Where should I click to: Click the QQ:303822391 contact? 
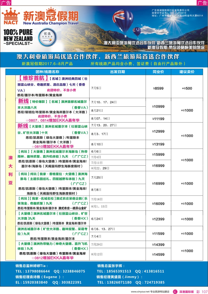(x=67, y=282)
